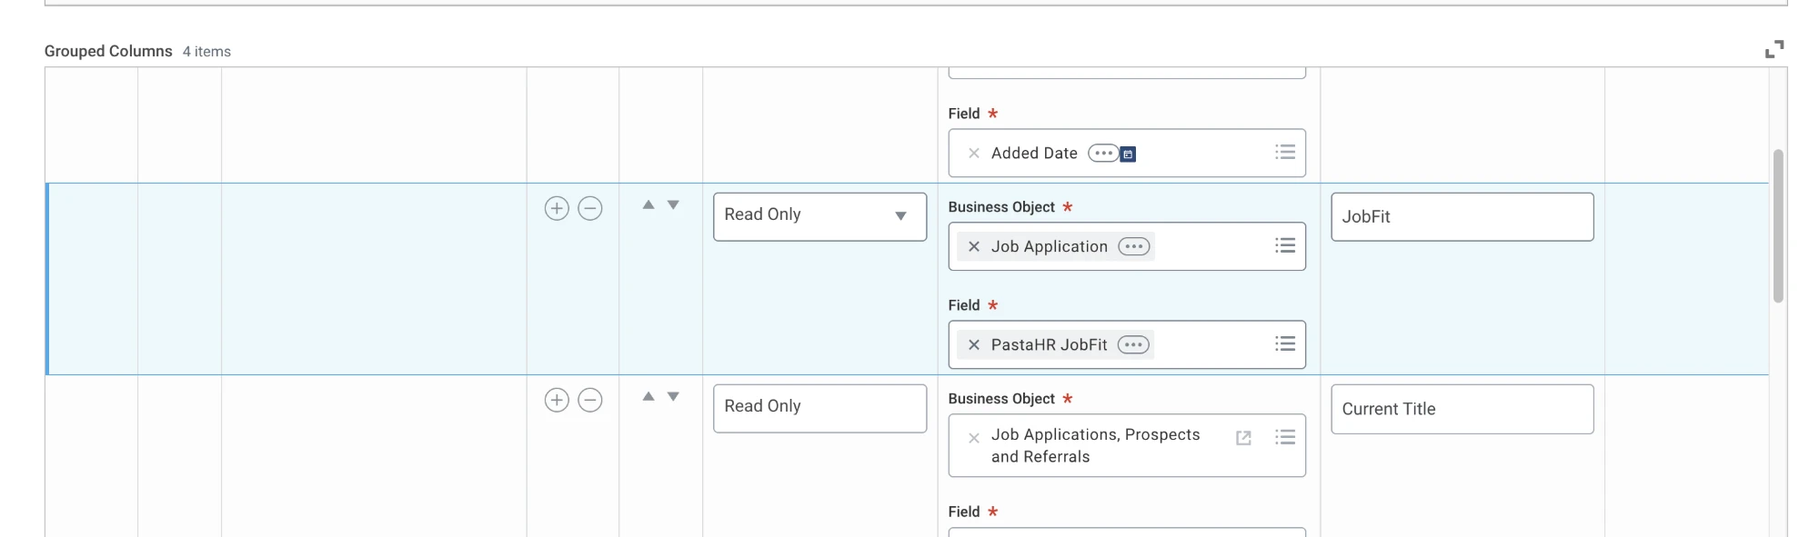Viewport: 1819px width, 537px height.
Task: Open prompt list for Job Applications, Prospects and Referrals
Action: (1285, 438)
